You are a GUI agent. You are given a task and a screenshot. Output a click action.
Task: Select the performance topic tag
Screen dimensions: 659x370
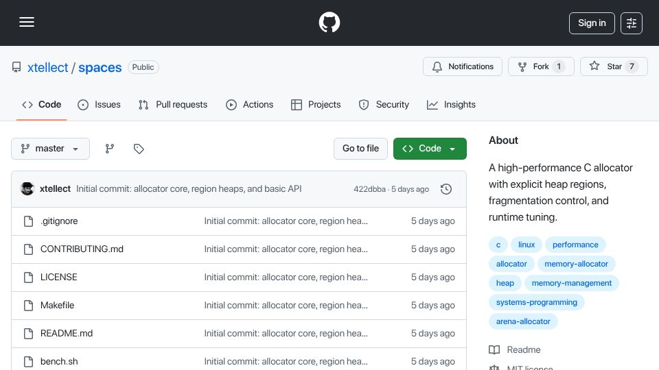coord(575,245)
